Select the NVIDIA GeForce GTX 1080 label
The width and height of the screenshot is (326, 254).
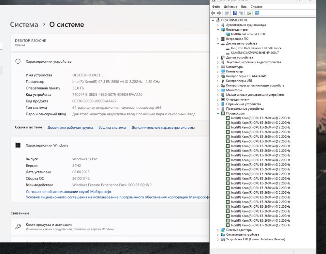(249, 34)
